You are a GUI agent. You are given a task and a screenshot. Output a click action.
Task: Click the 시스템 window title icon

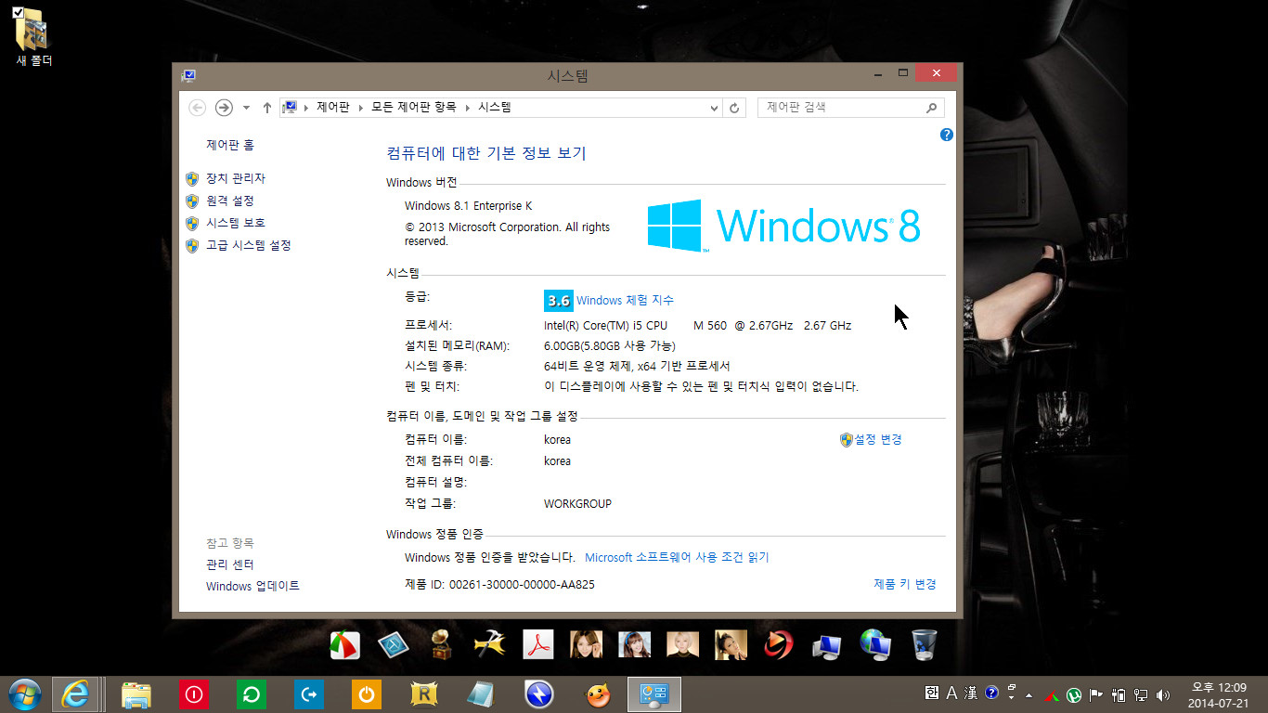point(188,75)
